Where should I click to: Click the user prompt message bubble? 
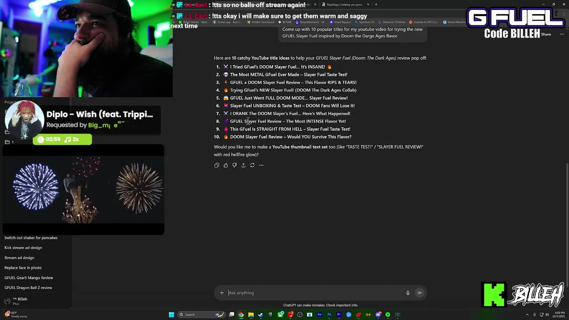click(x=353, y=33)
